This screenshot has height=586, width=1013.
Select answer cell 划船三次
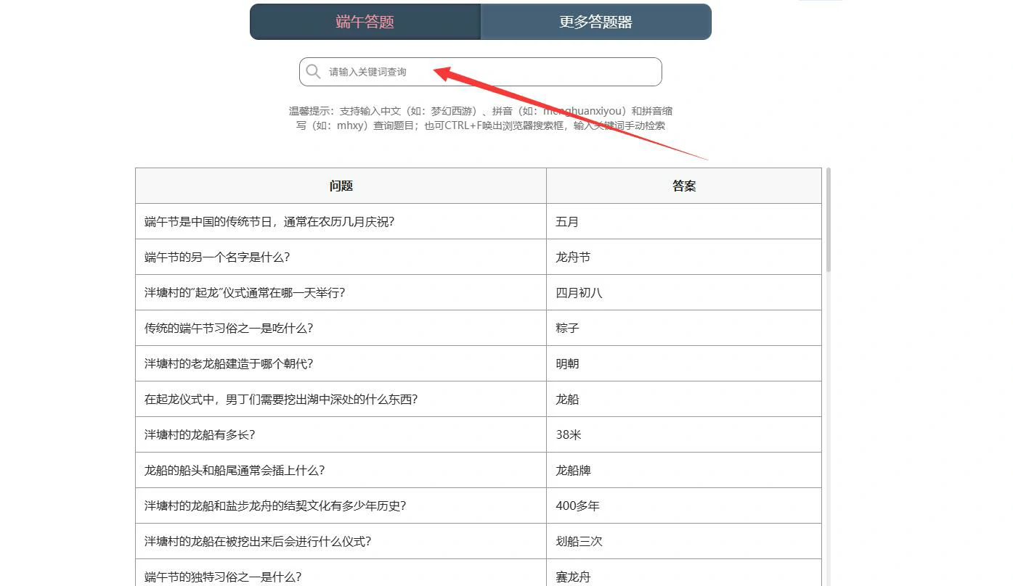pyautogui.click(x=684, y=541)
